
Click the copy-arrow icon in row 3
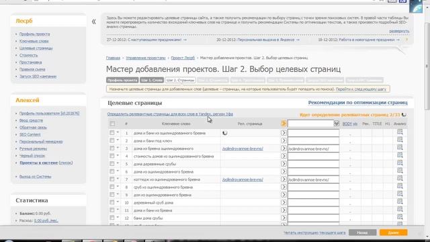point(284,148)
